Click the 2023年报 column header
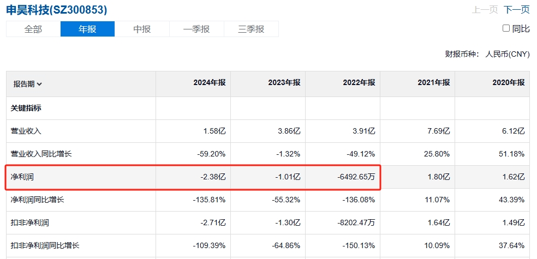 [284, 82]
